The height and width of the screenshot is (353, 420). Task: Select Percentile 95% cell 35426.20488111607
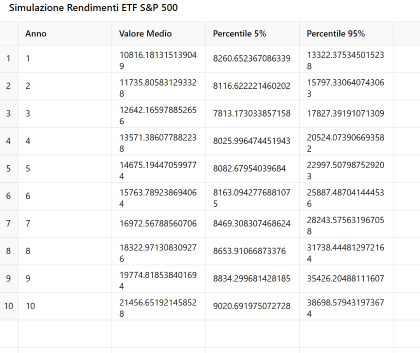click(x=345, y=278)
